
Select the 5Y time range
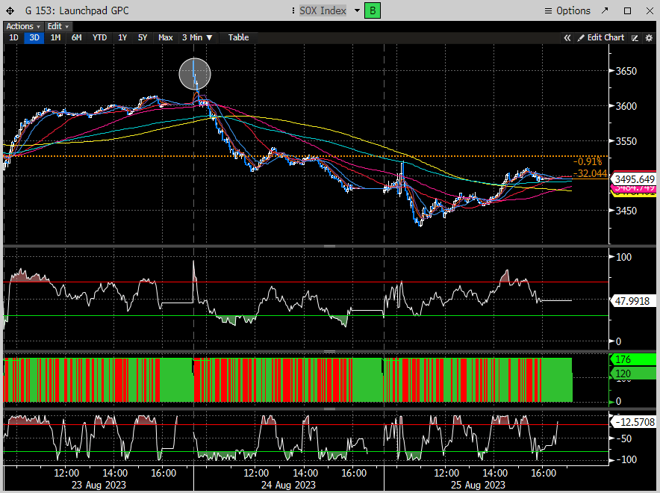tap(143, 37)
